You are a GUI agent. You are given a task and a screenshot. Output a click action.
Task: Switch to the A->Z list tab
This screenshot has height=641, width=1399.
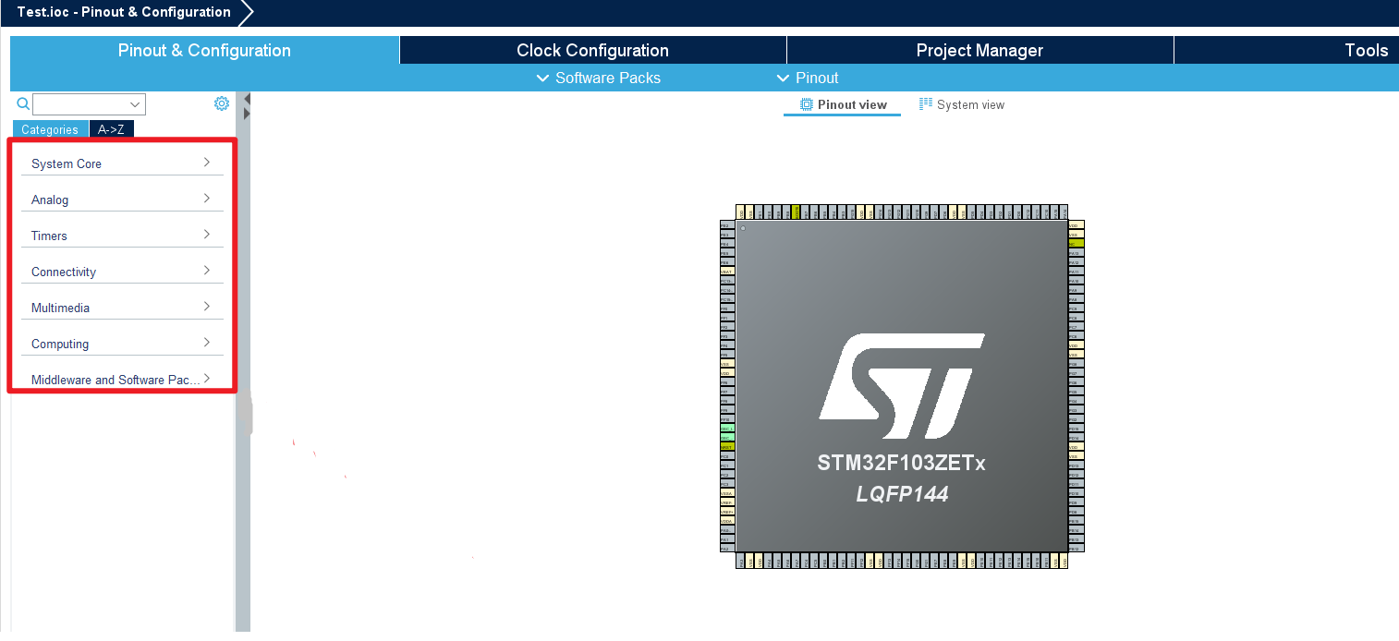(112, 129)
